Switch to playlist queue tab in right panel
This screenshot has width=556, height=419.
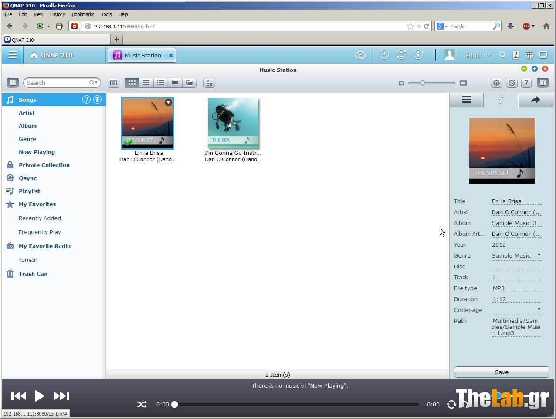(x=466, y=100)
